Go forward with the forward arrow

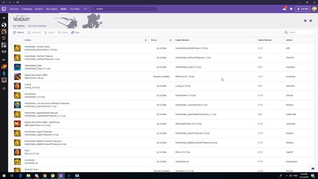pyautogui.click(x=13, y=2)
